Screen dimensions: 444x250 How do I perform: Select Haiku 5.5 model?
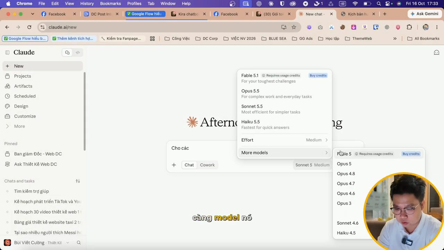coord(284,124)
